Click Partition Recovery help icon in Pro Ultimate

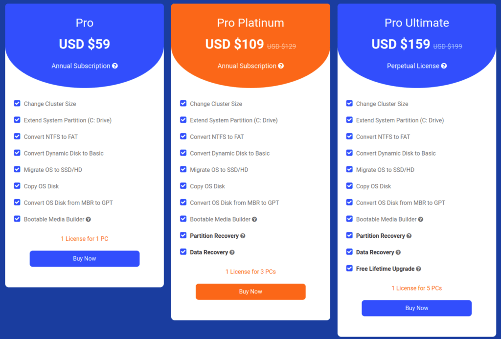pos(409,236)
